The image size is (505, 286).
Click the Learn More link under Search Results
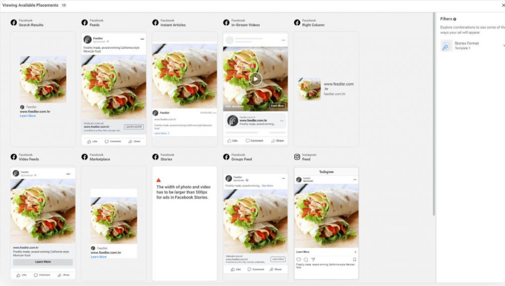tap(28, 116)
